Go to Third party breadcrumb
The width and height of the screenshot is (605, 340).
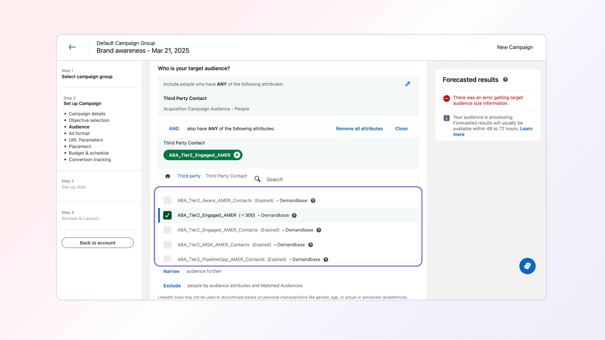pos(189,176)
